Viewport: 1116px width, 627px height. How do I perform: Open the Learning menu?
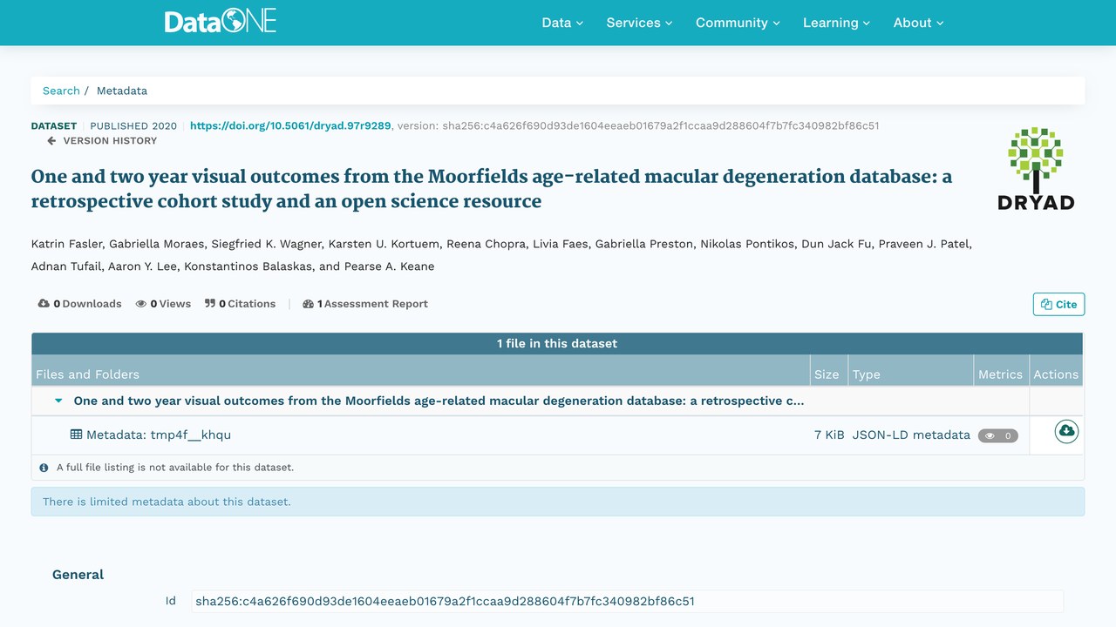pyautogui.click(x=836, y=23)
